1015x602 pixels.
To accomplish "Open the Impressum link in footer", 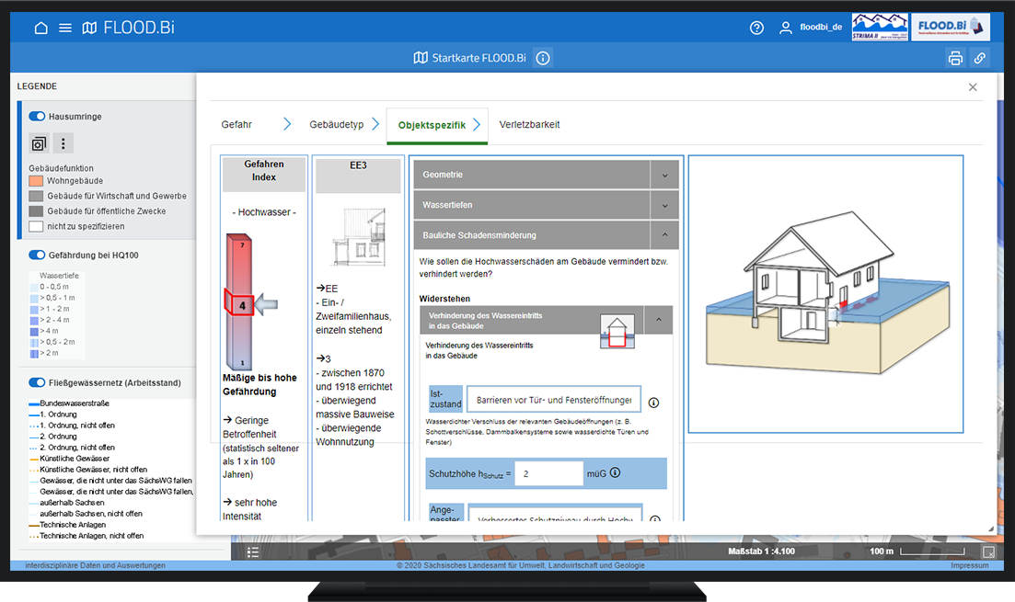I will pyautogui.click(x=969, y=565).
